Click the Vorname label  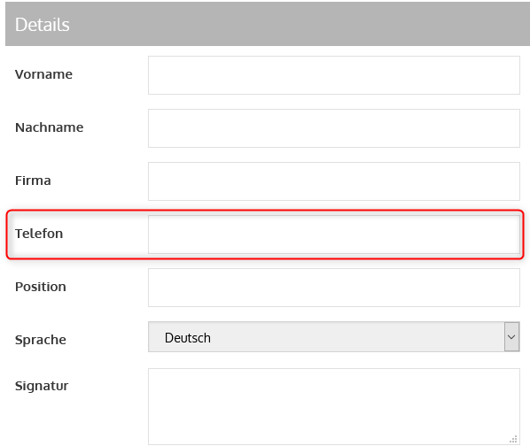(43, 74)
